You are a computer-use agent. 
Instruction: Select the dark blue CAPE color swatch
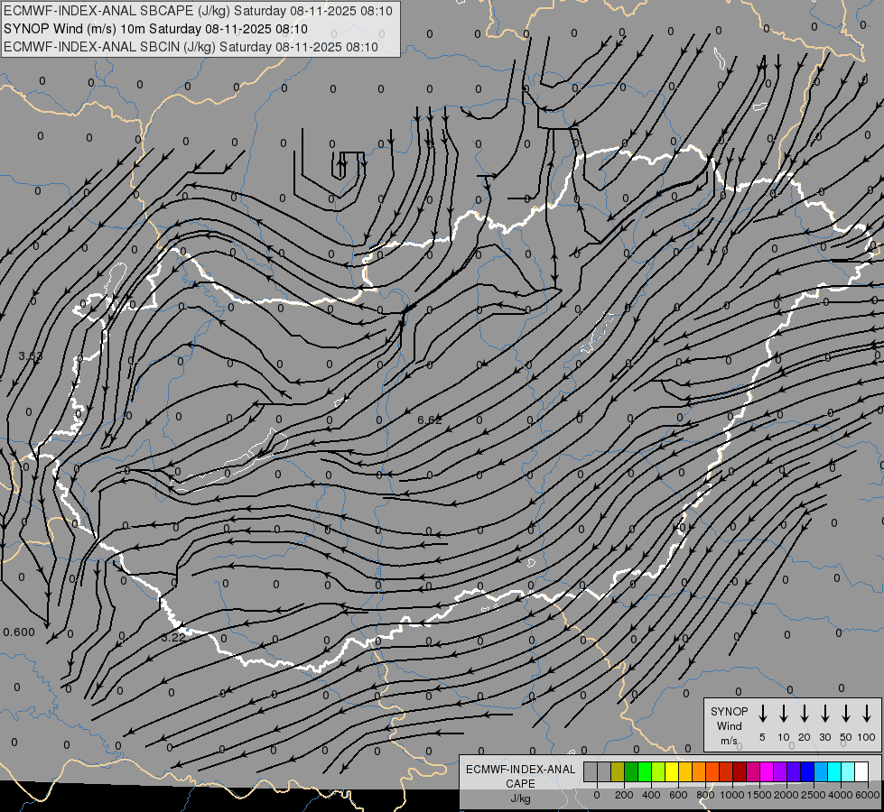point(808,771)
